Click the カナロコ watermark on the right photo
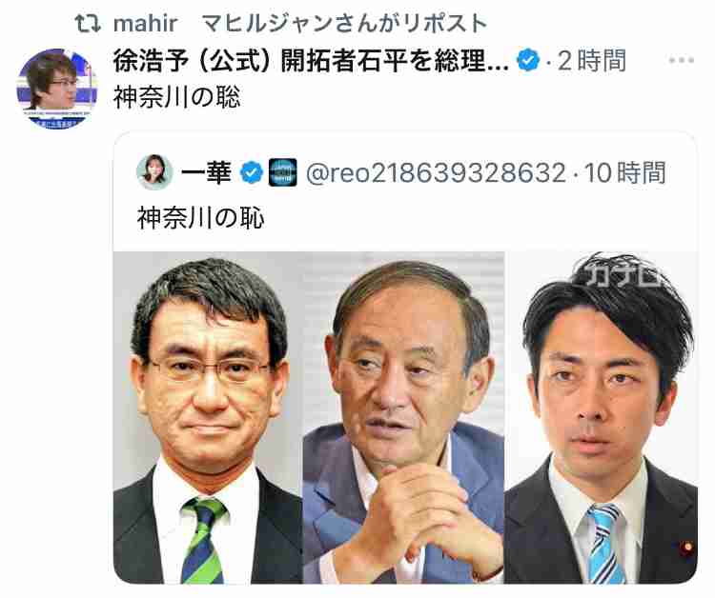The image size is (715, 598). (623, 274)
